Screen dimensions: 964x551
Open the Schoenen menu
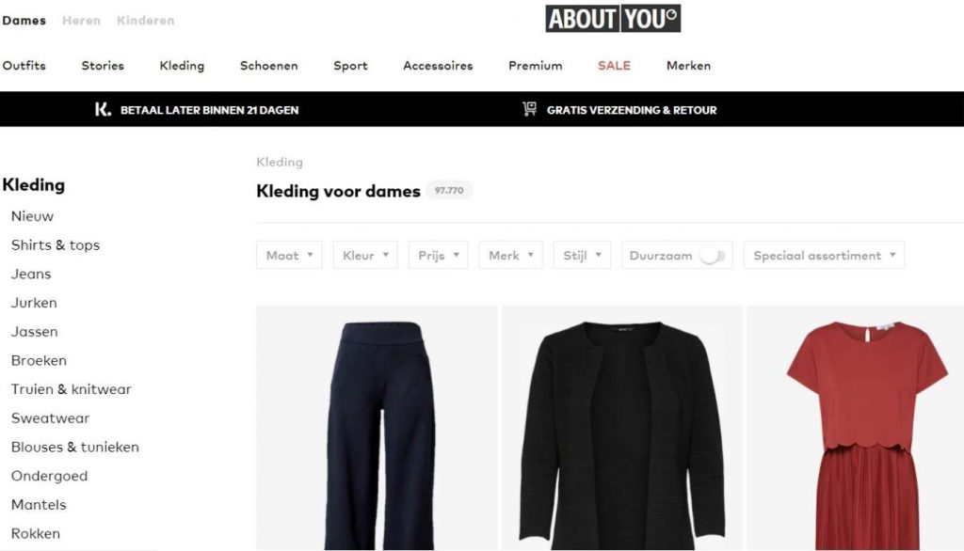coord(268,65)
